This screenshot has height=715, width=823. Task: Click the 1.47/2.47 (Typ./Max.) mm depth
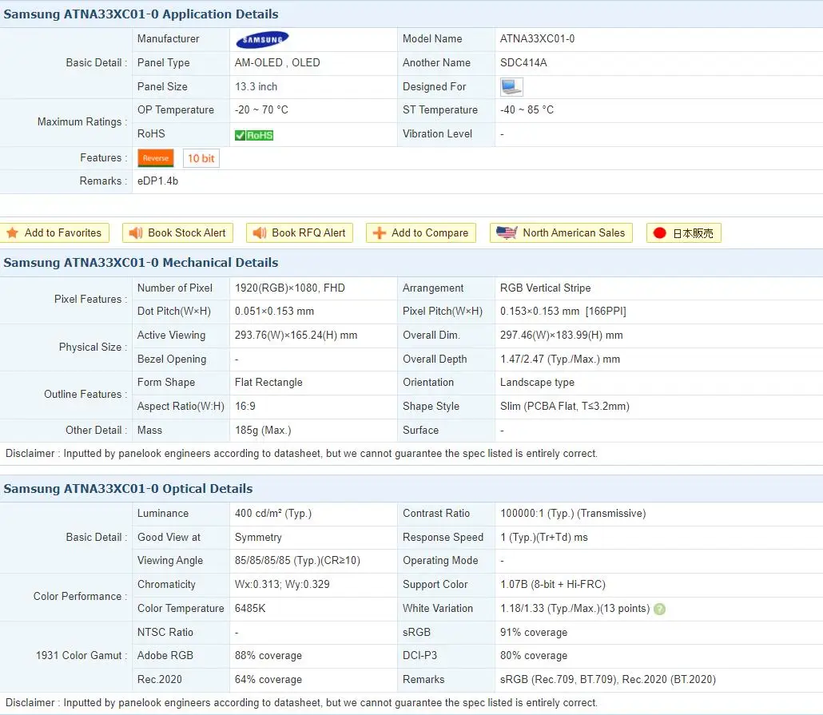[559, 359]
